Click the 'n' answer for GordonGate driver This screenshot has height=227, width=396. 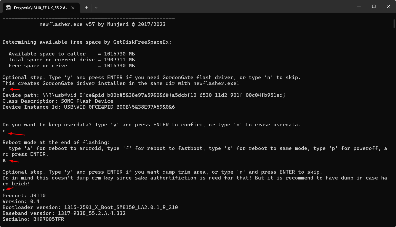coord(4,89)
